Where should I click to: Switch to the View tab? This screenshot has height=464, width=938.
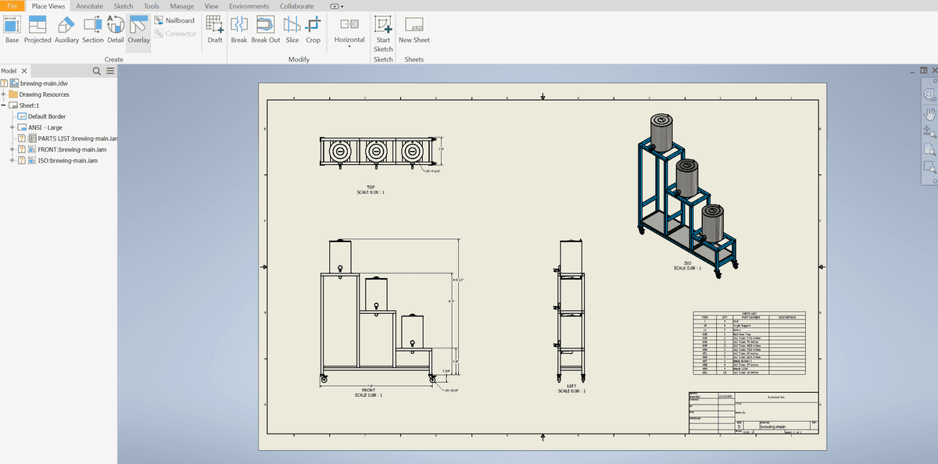[x=212, y=6]
